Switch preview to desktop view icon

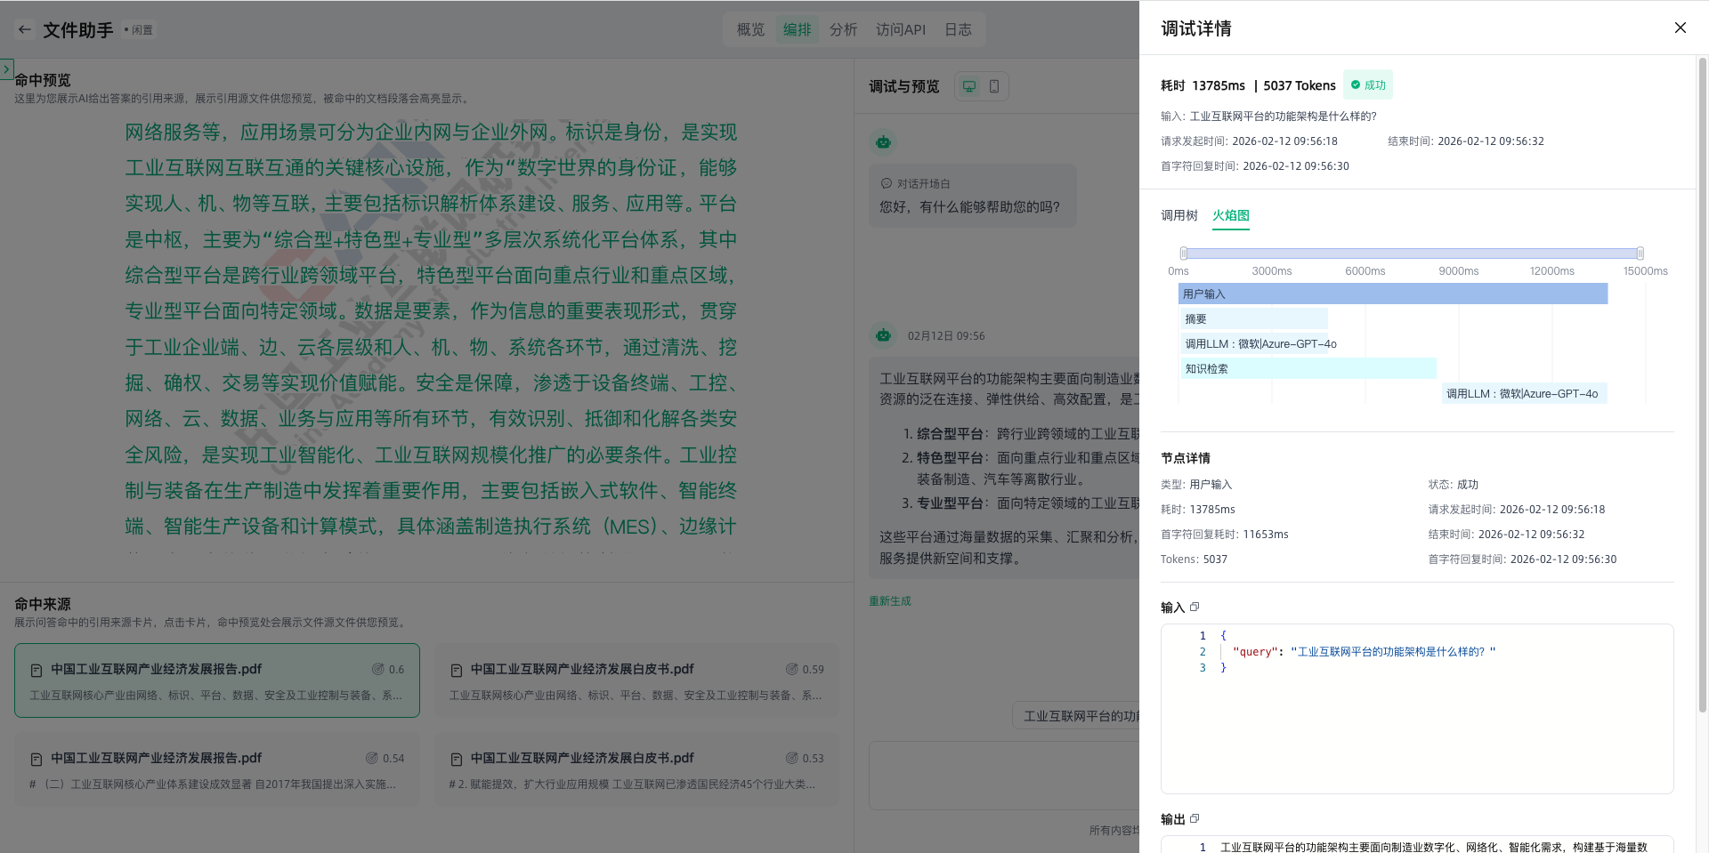969,86
